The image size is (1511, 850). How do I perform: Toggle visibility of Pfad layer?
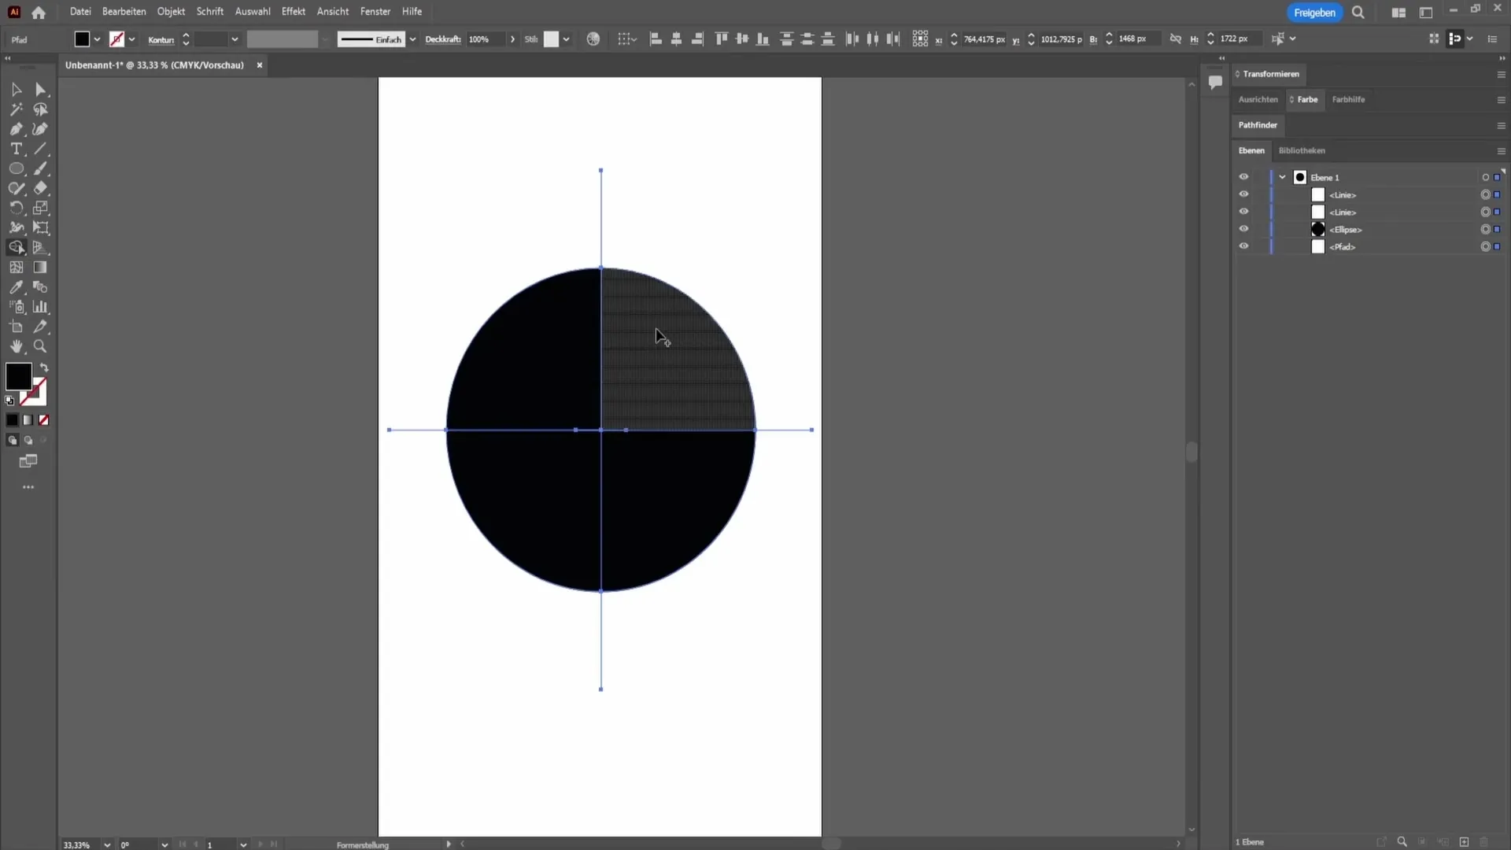click(x=1242, y=246)
